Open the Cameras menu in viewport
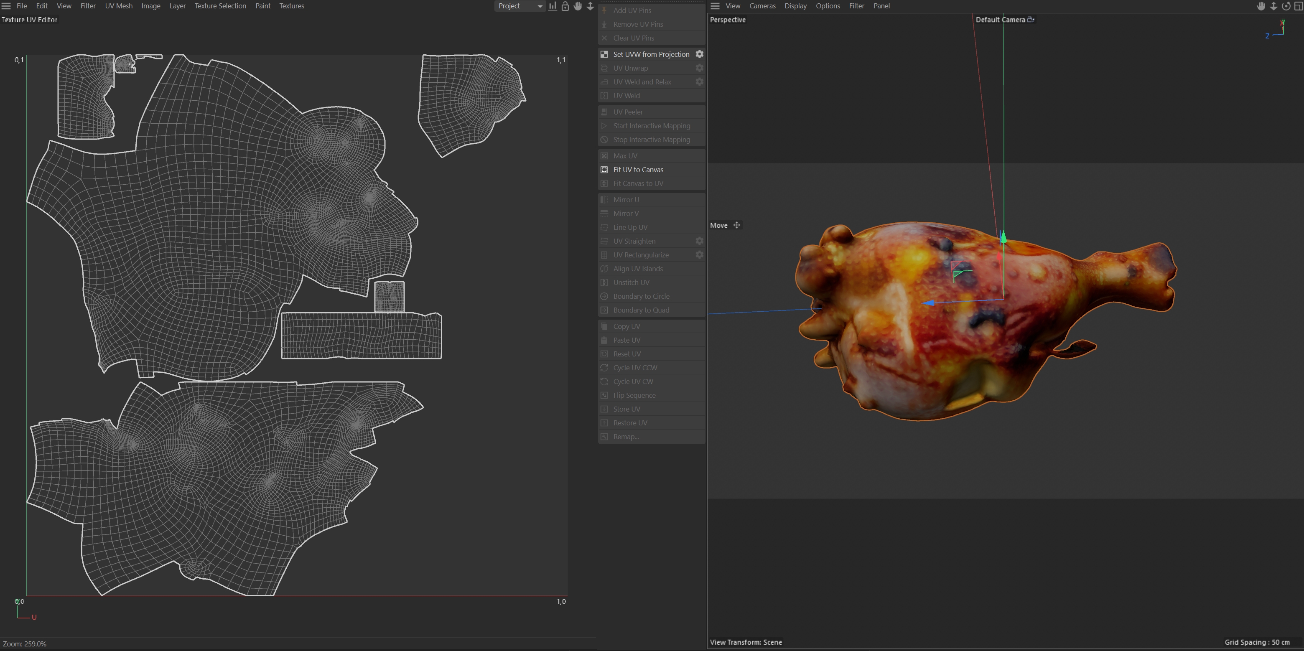The image size is (1304, 651). point(762,6)
